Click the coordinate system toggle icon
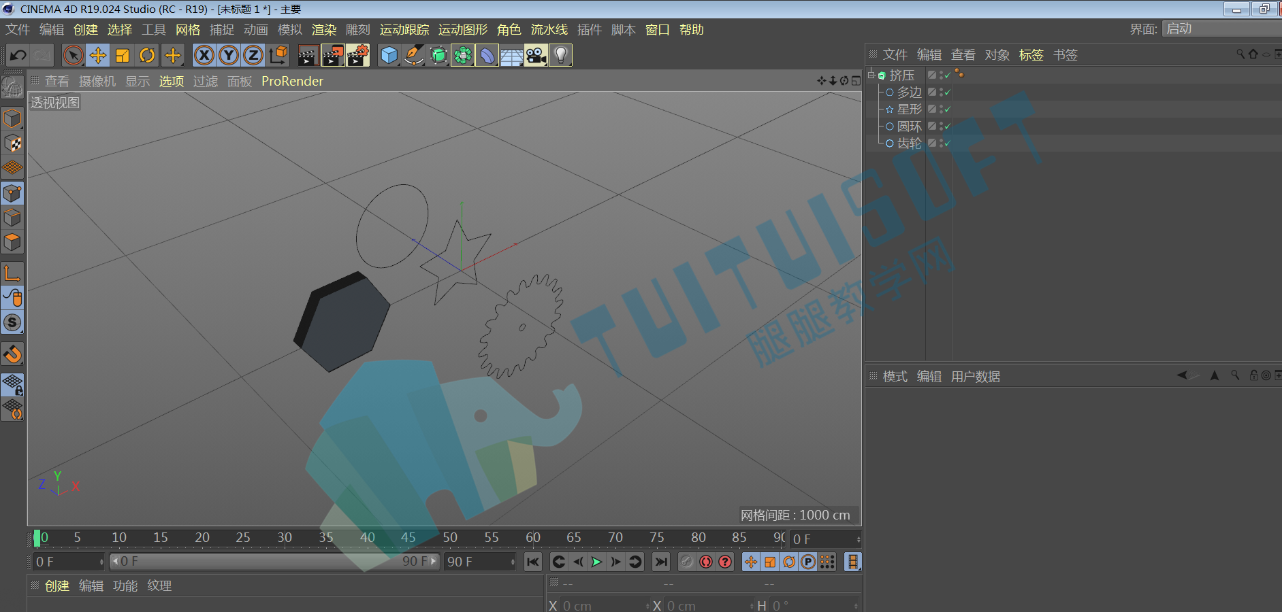 click(x=278, y=55)
